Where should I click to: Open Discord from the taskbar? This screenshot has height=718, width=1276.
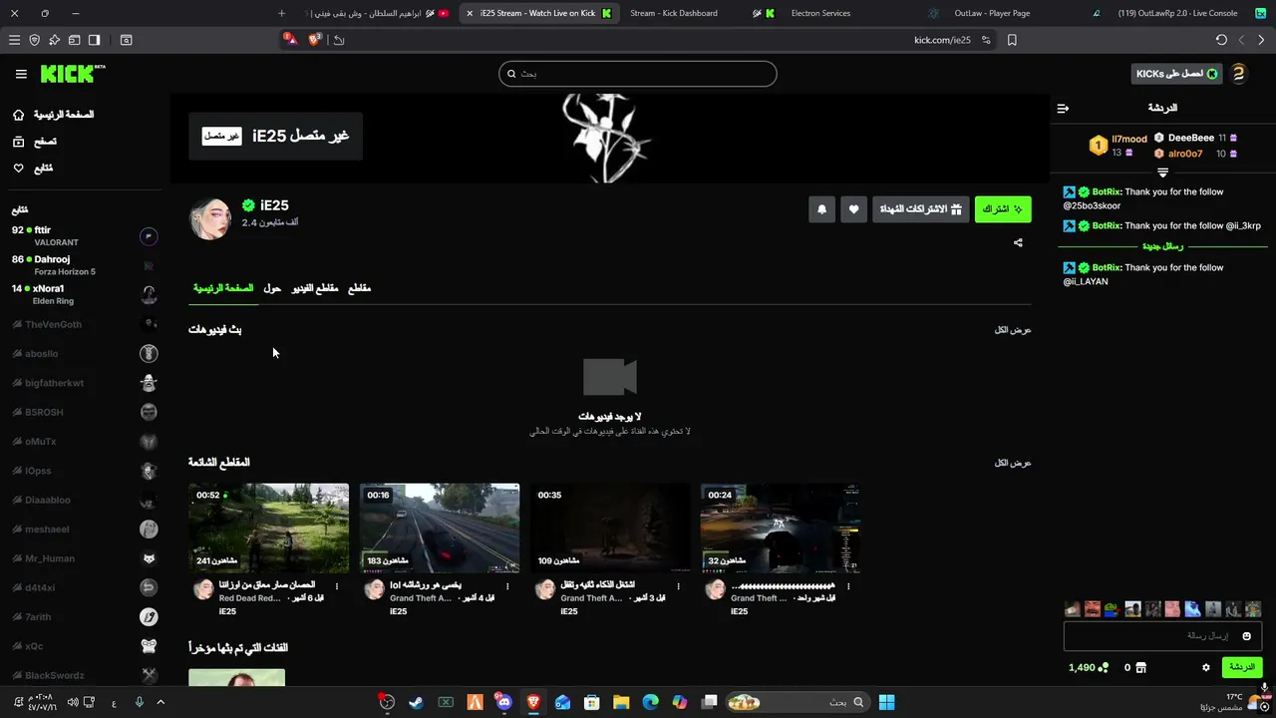[x=503, y=702]
